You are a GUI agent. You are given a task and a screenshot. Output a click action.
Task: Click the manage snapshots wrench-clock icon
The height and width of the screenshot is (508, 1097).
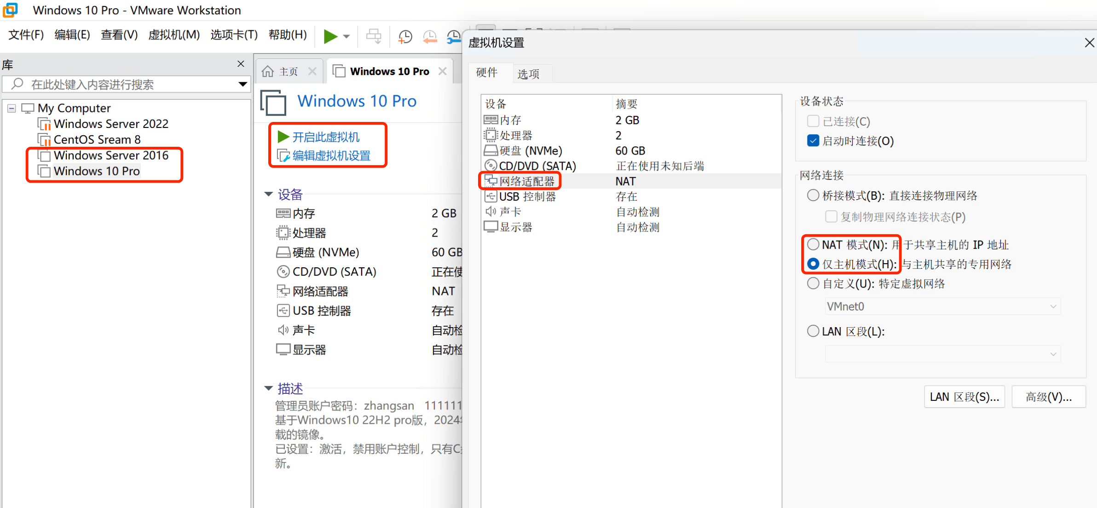[x=454, y=37]
